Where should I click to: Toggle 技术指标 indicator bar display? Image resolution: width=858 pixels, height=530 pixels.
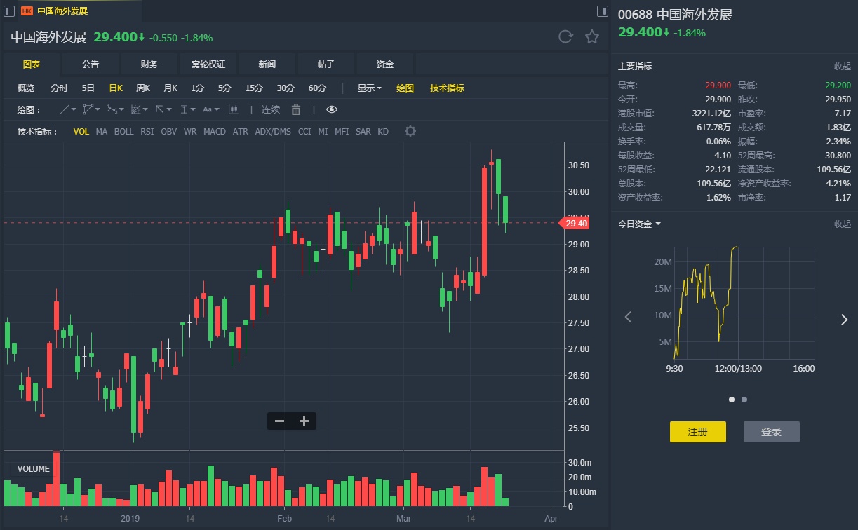point(447,88)
